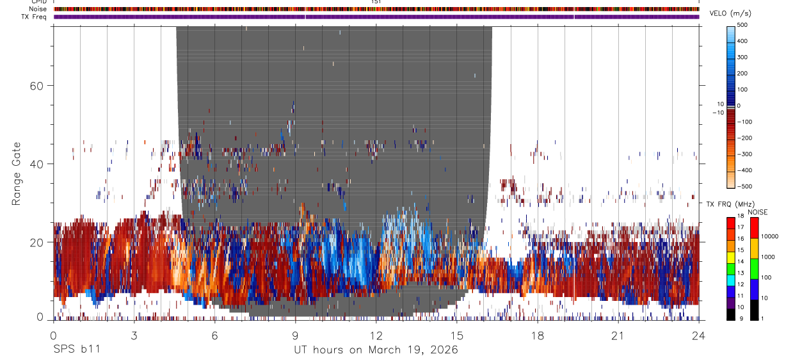The image size is (786, 363).
Task: Pick the yellow segment of NOISE bar
Action: click(755, 248)
